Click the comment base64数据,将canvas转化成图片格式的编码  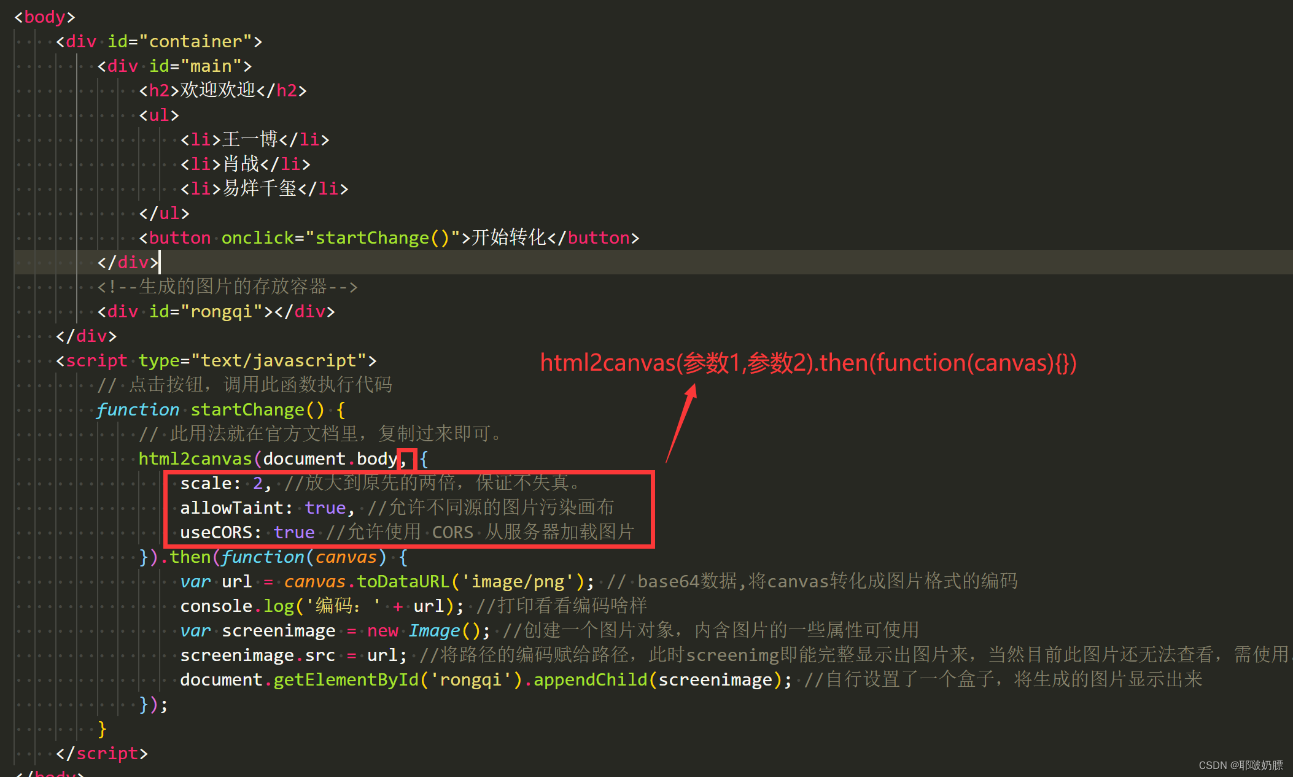[x=812, y=581]
